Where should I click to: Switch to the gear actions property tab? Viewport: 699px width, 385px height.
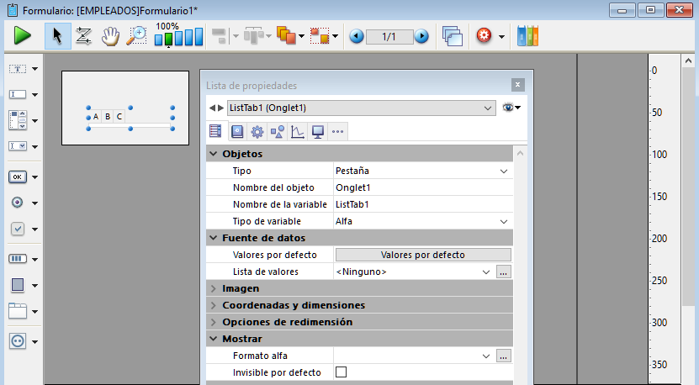[x=257, y=131]
